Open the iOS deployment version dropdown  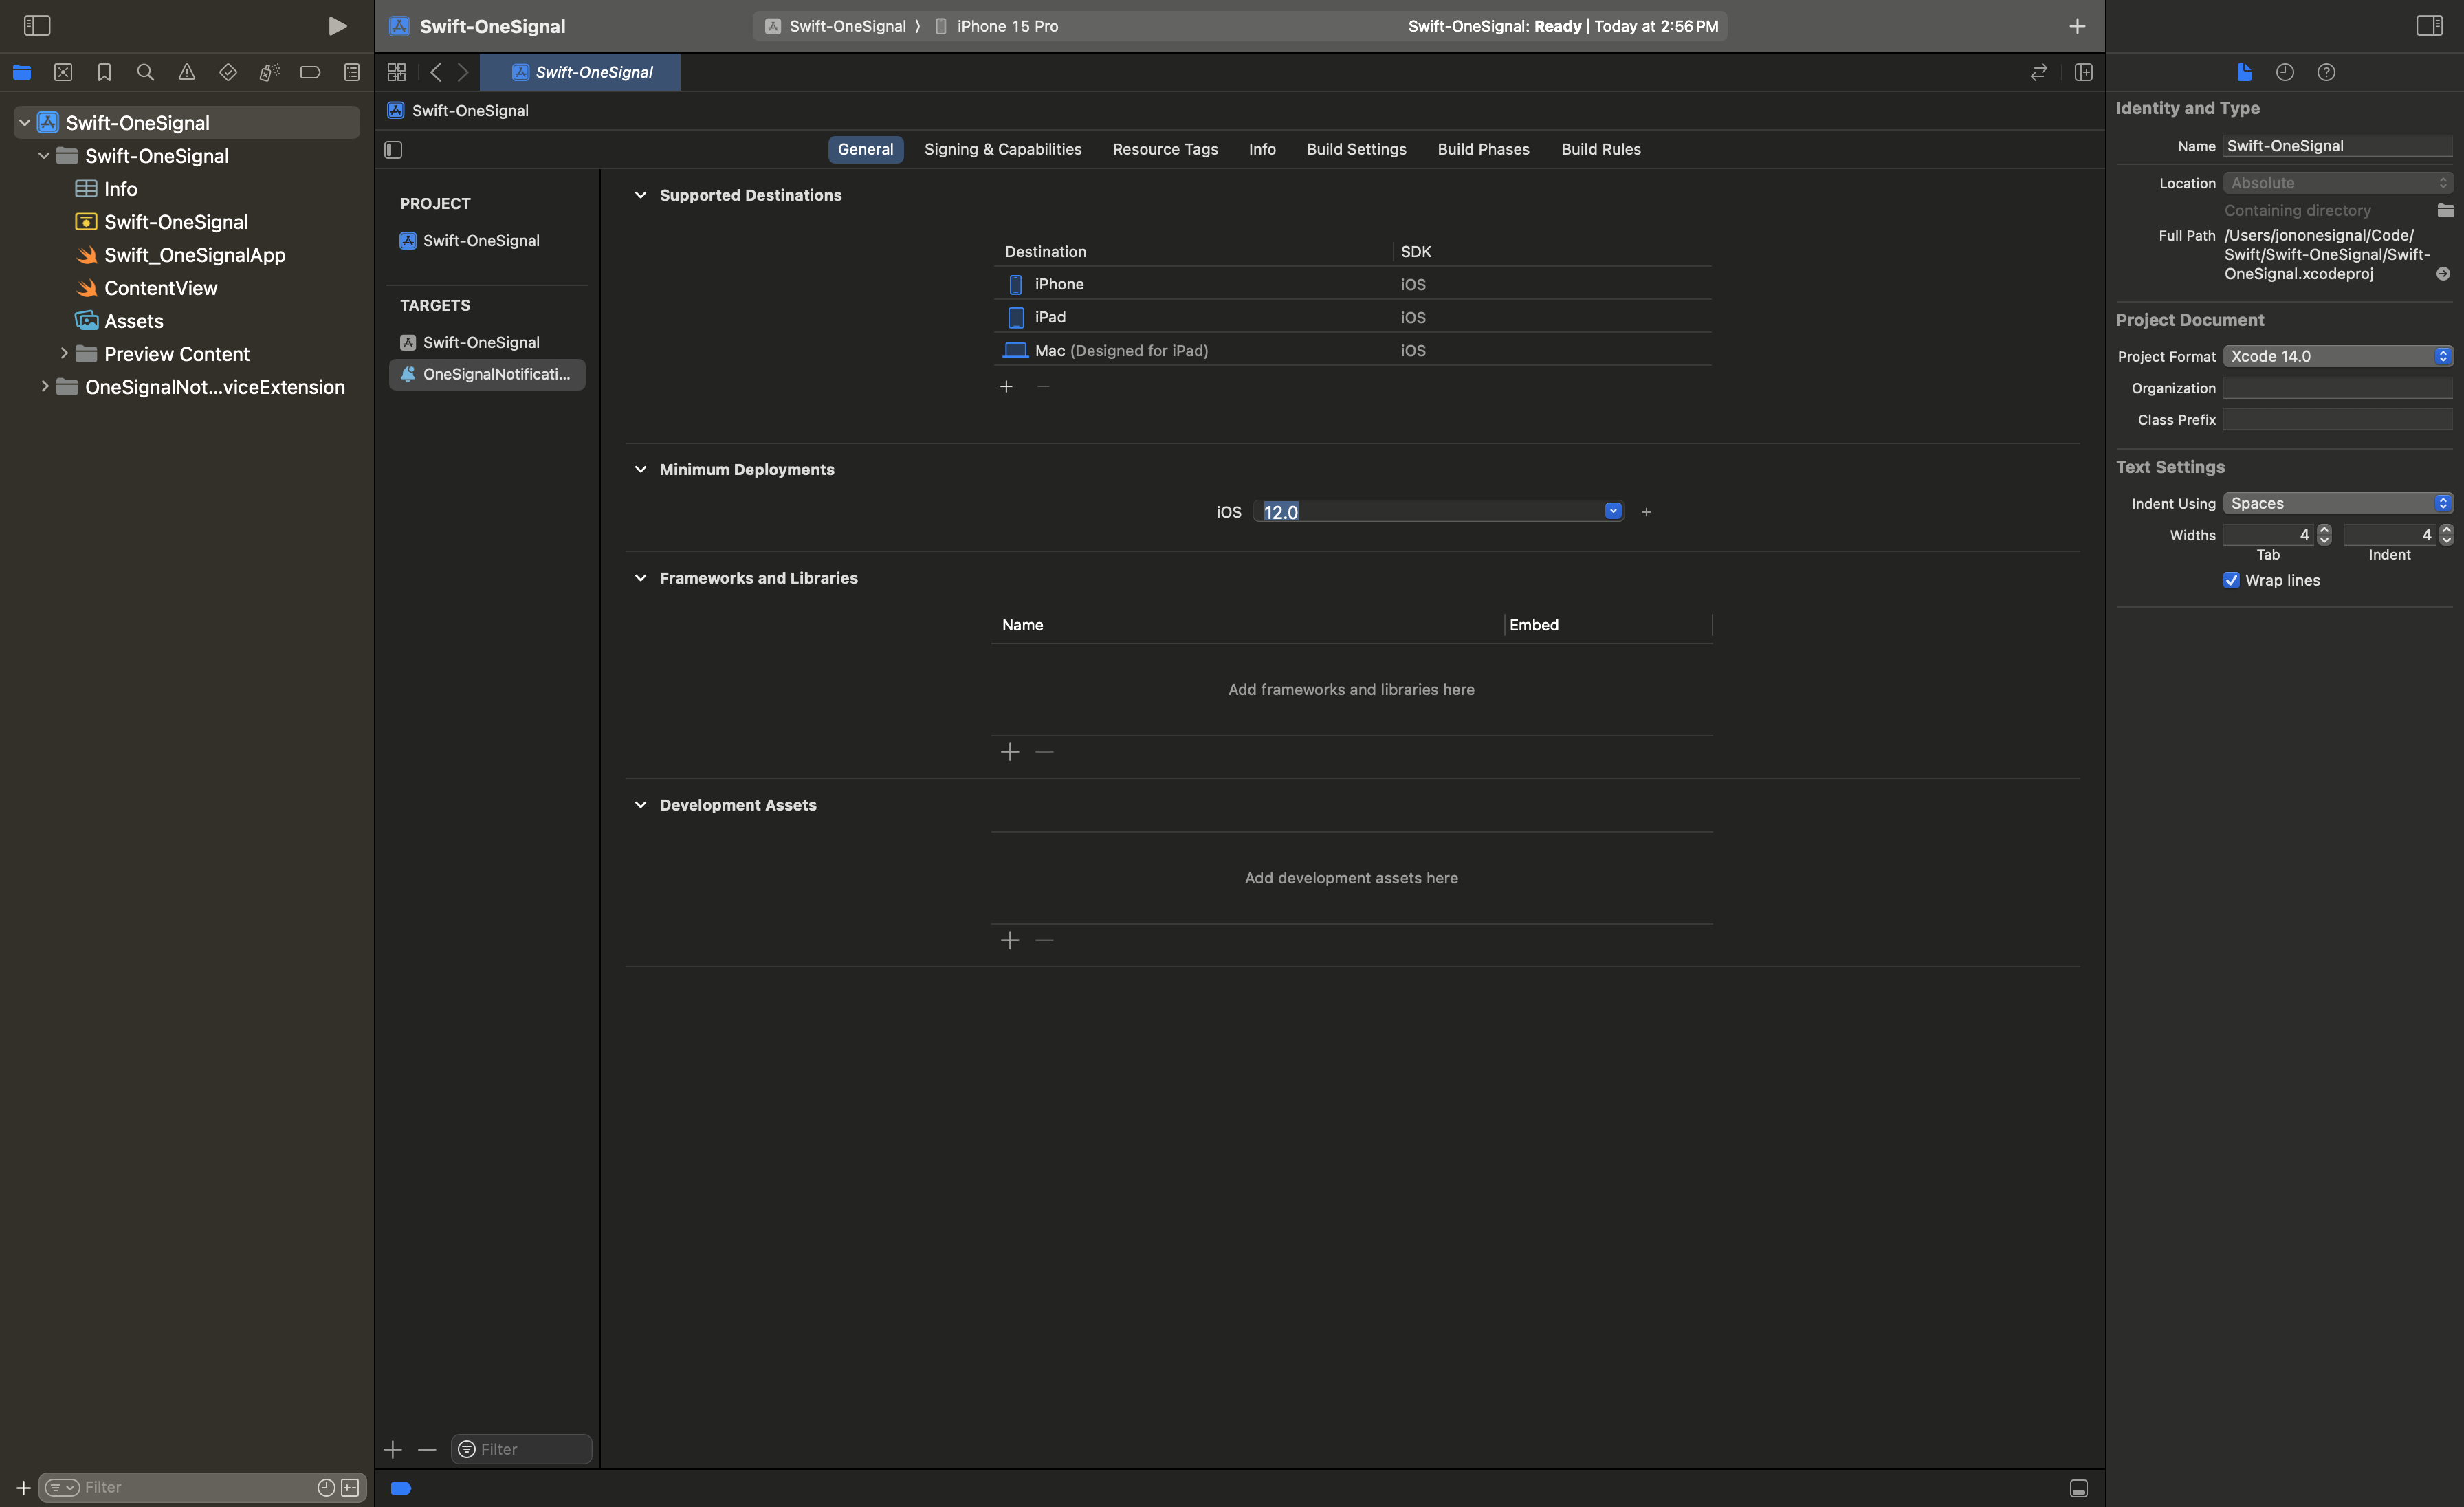(x=1613, y=511)
